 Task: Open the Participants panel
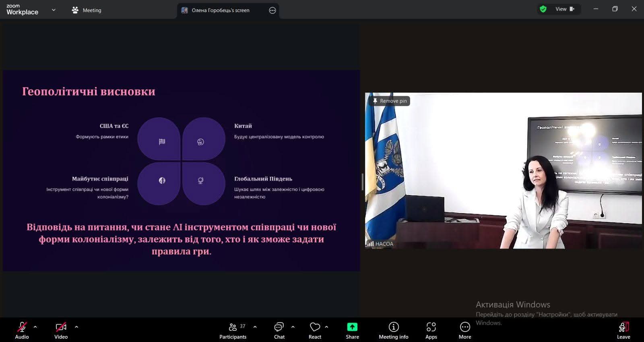click(x=233, y=330)
